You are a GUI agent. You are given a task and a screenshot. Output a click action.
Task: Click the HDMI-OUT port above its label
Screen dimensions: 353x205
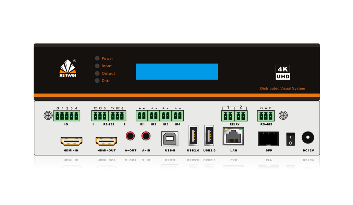pos(106,141)
